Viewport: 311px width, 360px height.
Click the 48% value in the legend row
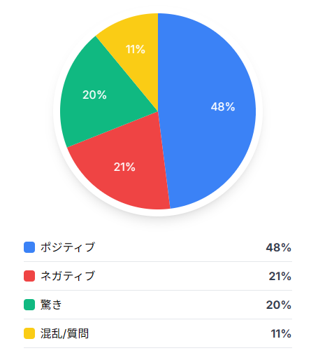coord(279,247)
